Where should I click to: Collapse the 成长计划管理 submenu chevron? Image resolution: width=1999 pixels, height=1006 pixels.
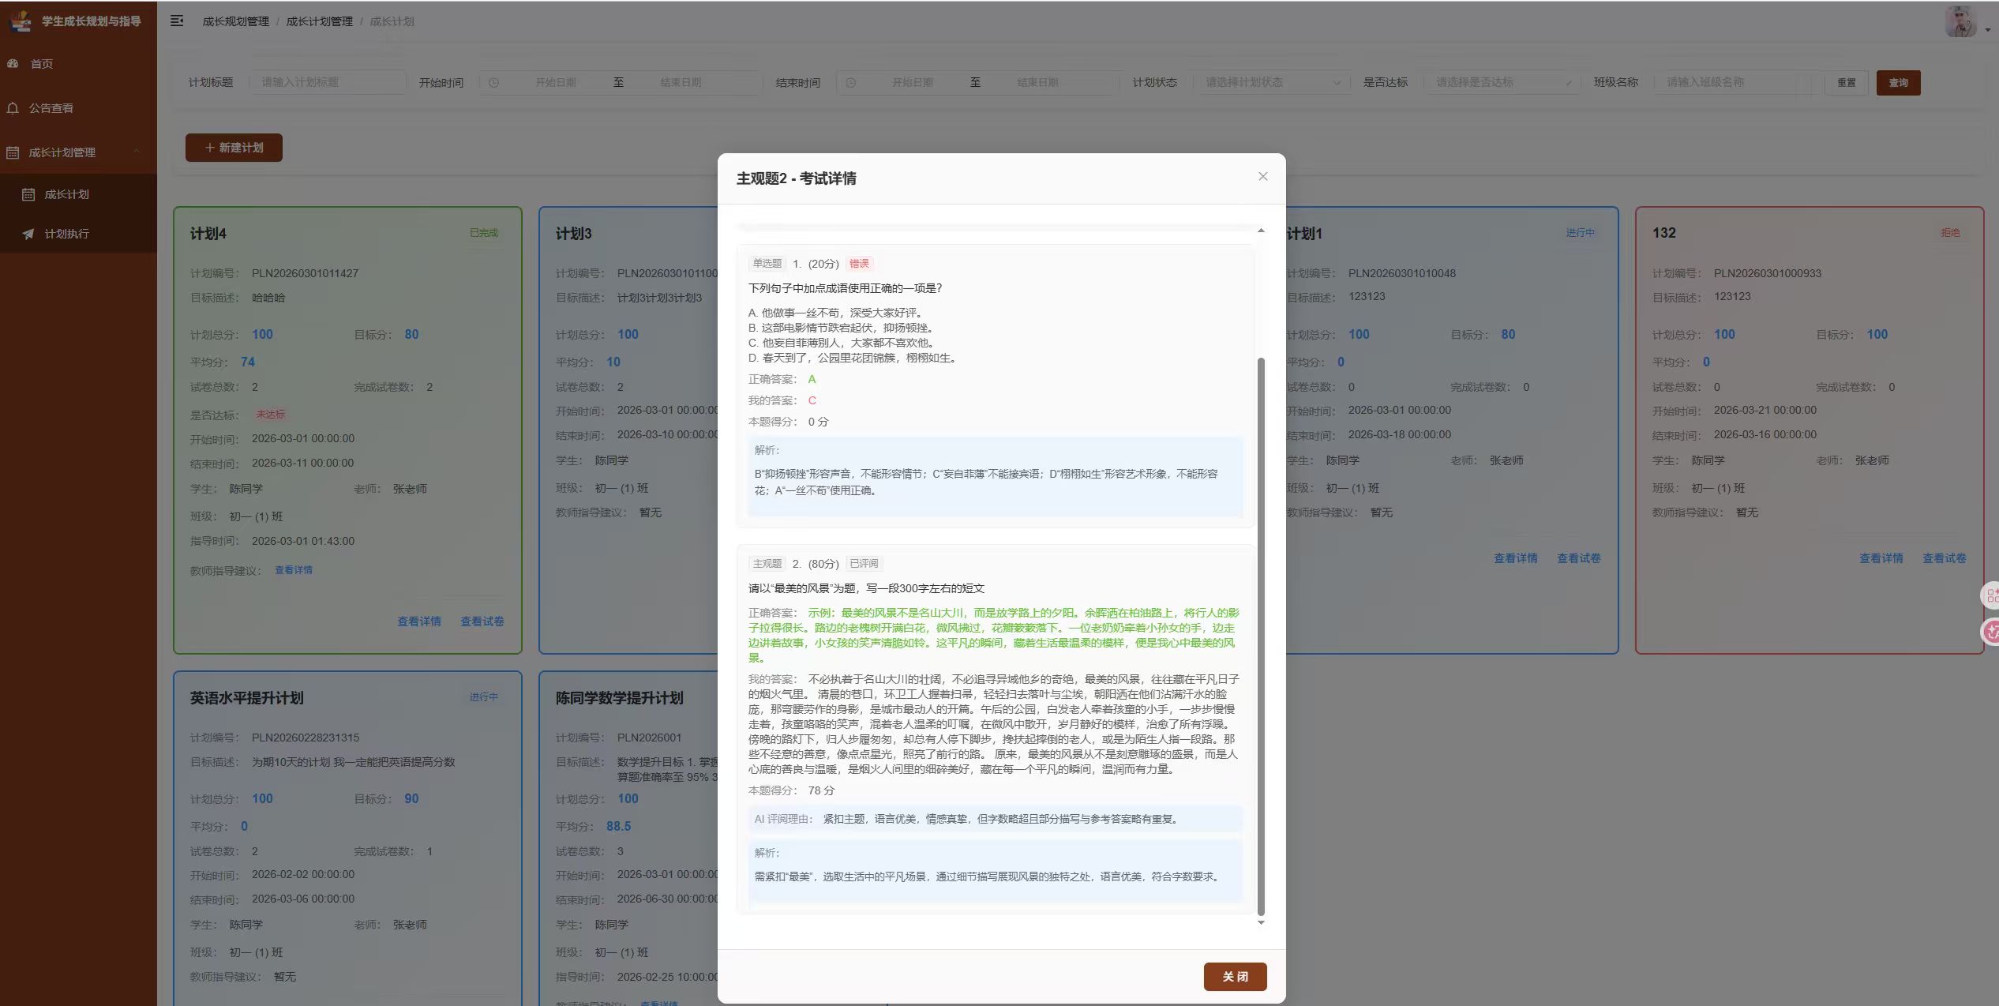(x=137, y=152)
